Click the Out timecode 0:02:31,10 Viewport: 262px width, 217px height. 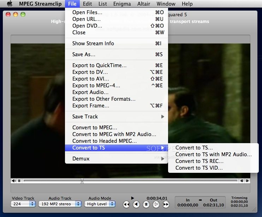[x=214, y=205]
